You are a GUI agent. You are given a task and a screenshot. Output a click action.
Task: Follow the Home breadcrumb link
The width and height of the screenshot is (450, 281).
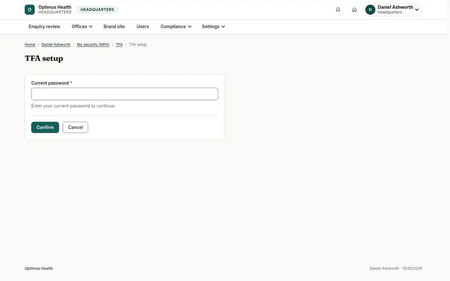click(30, 45)
